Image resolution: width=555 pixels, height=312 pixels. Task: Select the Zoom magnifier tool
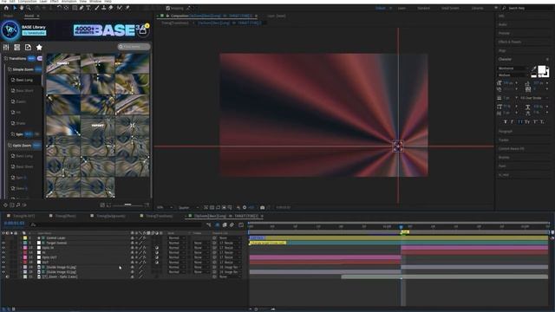[x=29, y=8]
